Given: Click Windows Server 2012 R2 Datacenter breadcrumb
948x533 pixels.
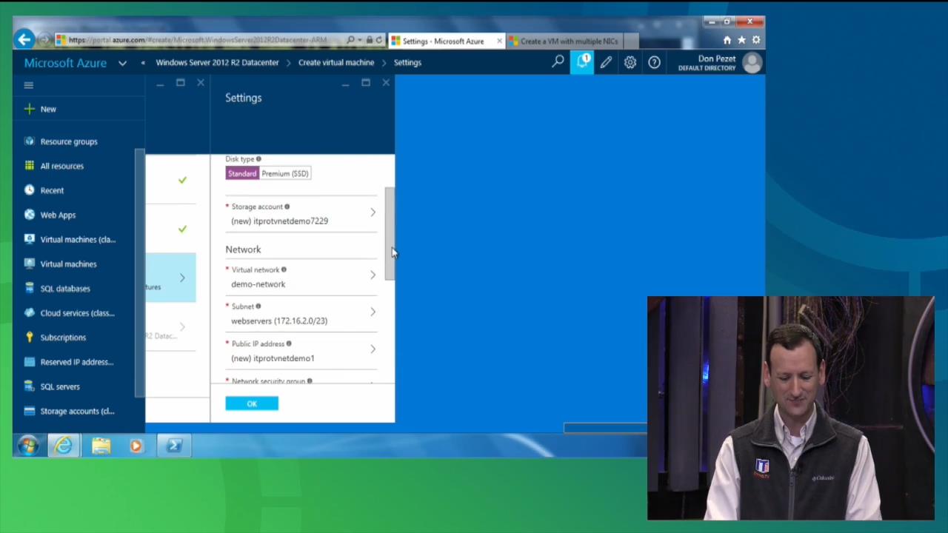Looking at the screenshot, I should [217, 62].
